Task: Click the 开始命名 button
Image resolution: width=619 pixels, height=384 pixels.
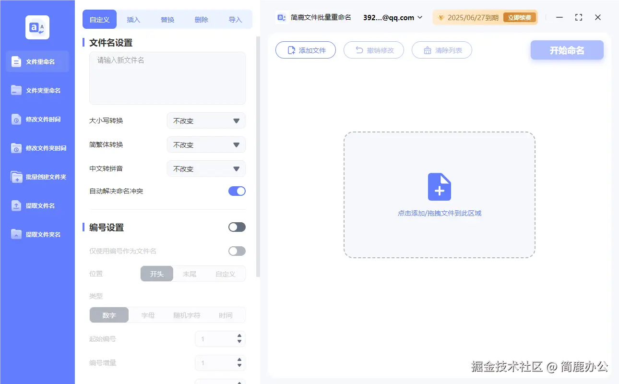Action: click(567, 50)
